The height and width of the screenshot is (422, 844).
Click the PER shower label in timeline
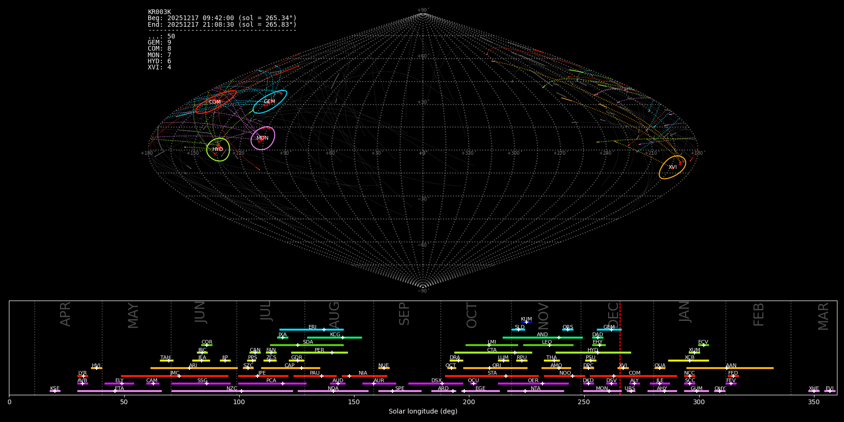click(319, 350)
